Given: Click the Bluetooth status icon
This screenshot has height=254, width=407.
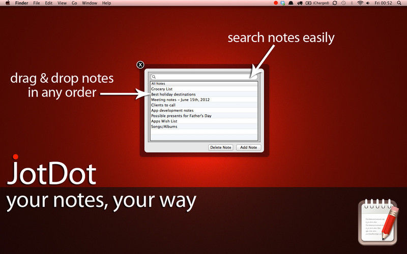Looking at the screenshot, I should pyautogui.click(x=352, y=3).
